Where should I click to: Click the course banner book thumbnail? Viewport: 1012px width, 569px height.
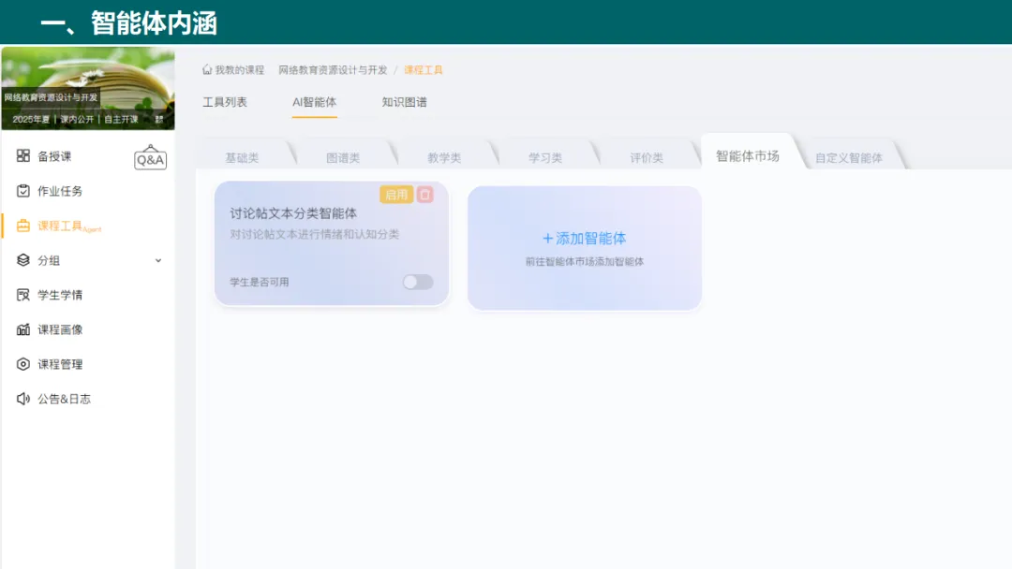(x=88, y=88)
